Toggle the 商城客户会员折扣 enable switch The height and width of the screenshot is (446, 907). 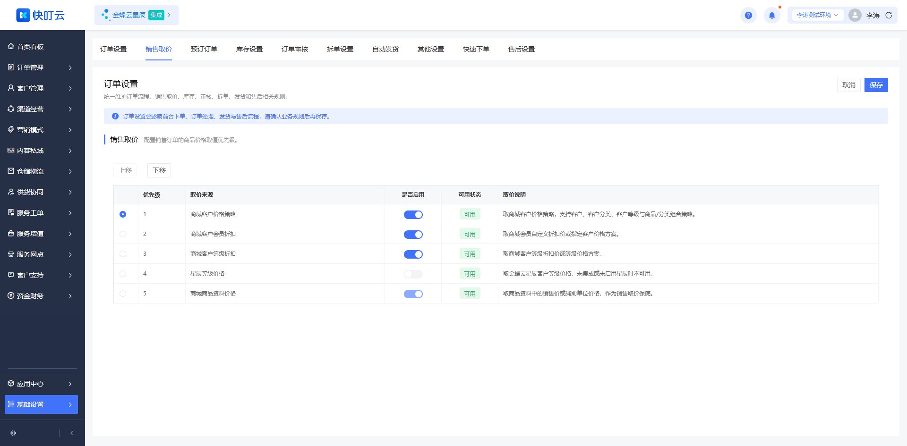point(413,235)
